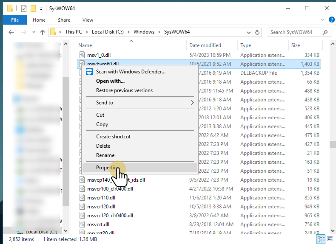Select msvcr120_clr0400.dll in the list

point(110,216)
